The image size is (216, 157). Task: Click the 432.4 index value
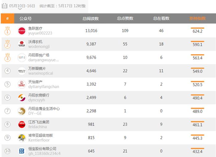197,151
